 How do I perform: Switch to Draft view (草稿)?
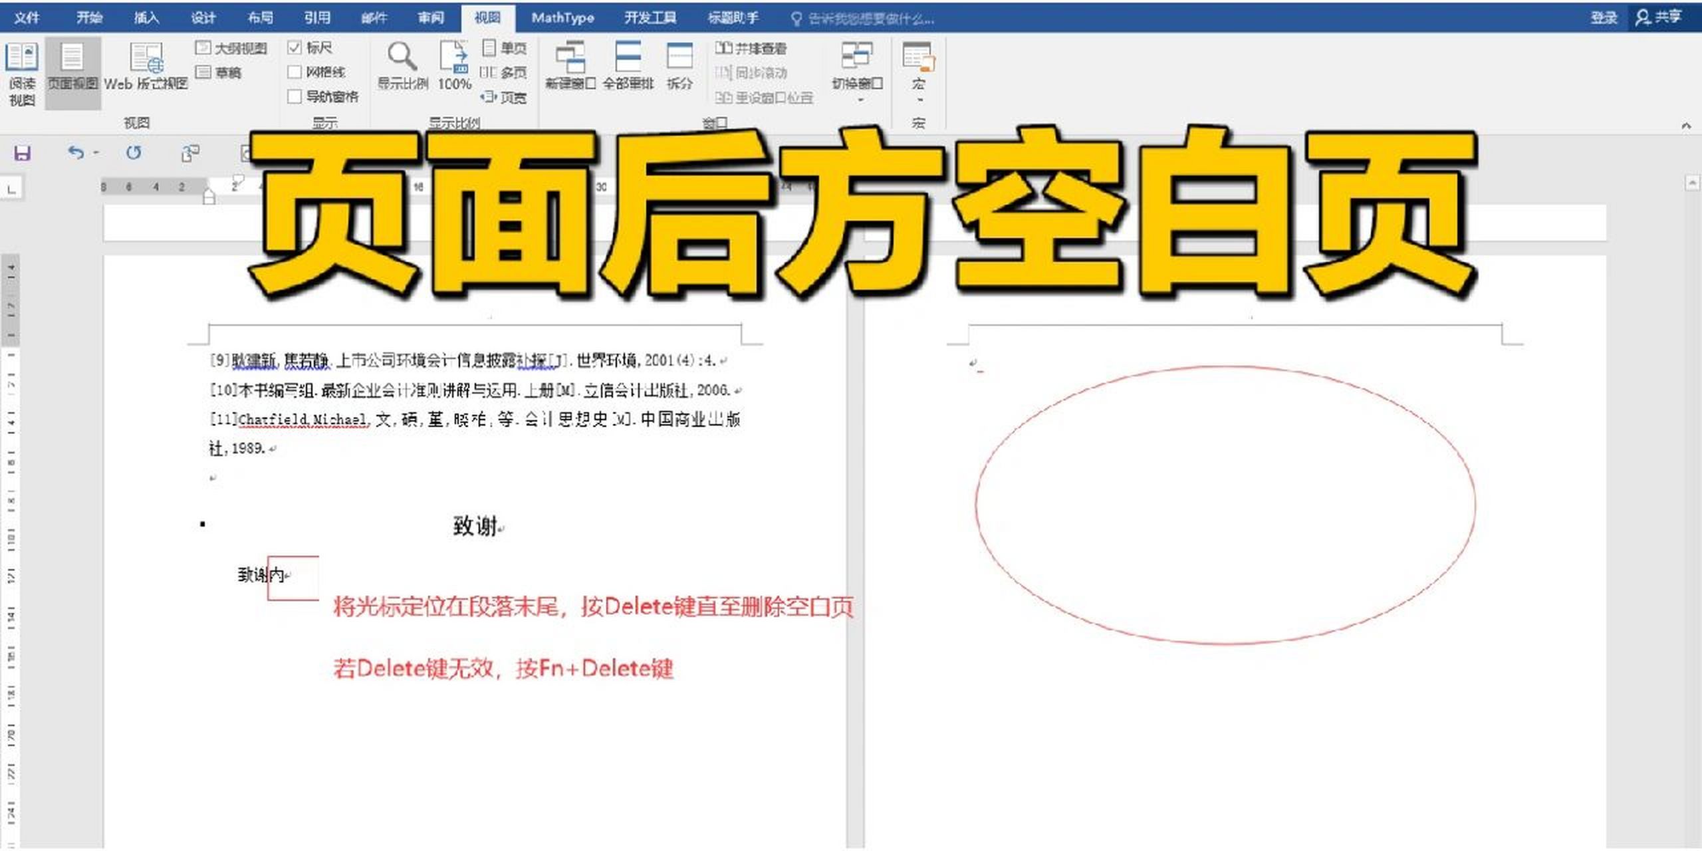pos(219,72)
